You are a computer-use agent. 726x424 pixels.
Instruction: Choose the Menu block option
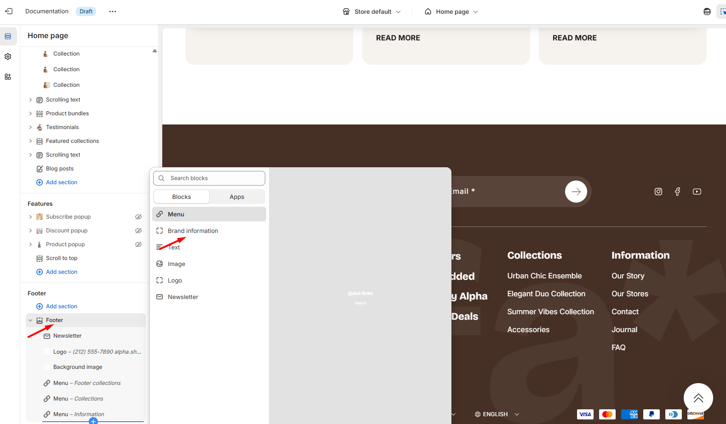point(209,214)
